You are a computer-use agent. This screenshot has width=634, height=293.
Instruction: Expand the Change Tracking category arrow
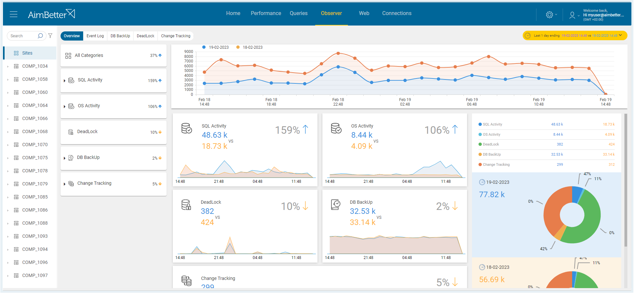tap(64, 184)
